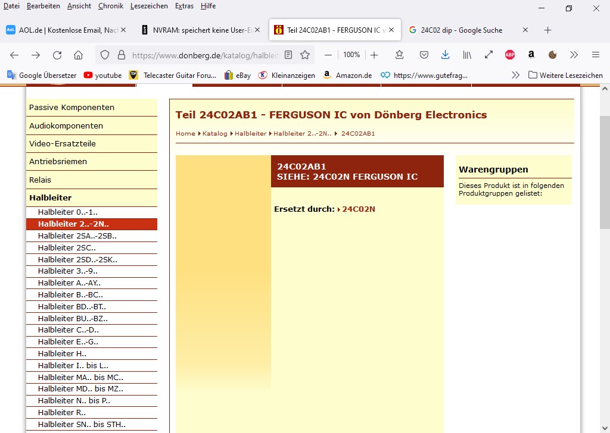Toggle reader view icon in address bar
The height and width of the screenshot is (433, 610).
[288, 55]
